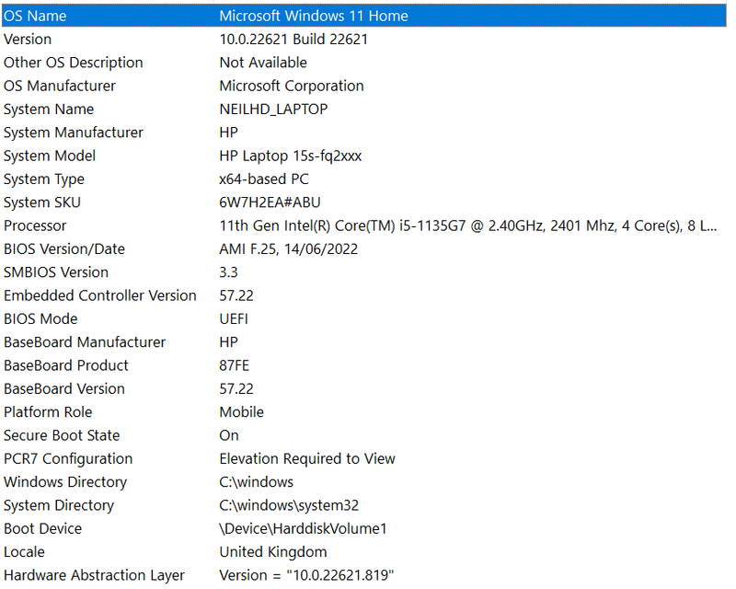Click the On value for Secure Boot
This screenshot has height=589, width=736.
(x=229, y=435)
